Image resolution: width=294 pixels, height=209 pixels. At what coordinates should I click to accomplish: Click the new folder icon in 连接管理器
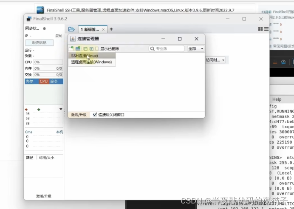[x=78, y=48]
